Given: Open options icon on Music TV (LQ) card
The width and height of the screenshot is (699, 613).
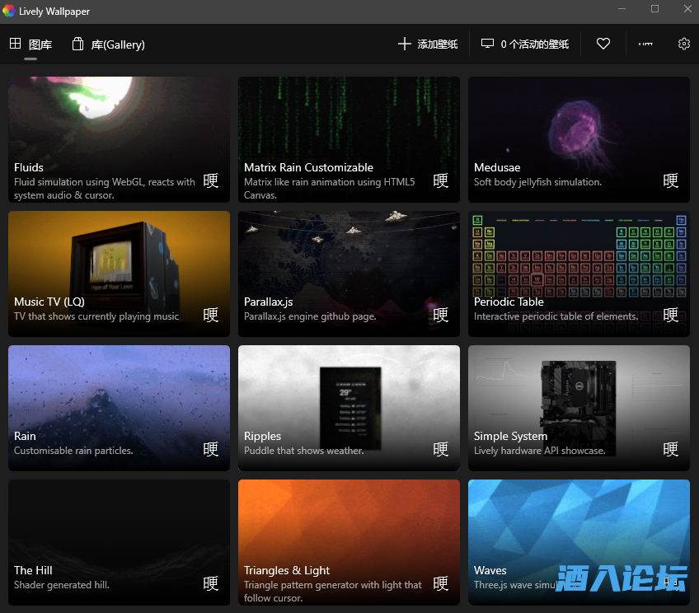Looking at the screenshot, I should tap(211, 315).
